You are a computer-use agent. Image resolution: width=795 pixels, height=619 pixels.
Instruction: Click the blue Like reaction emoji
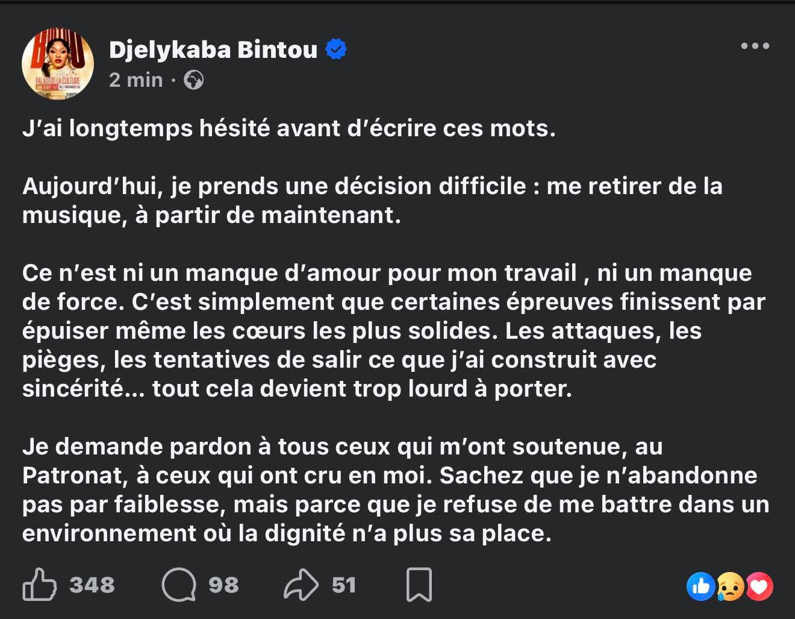click(x=701, y=586)
